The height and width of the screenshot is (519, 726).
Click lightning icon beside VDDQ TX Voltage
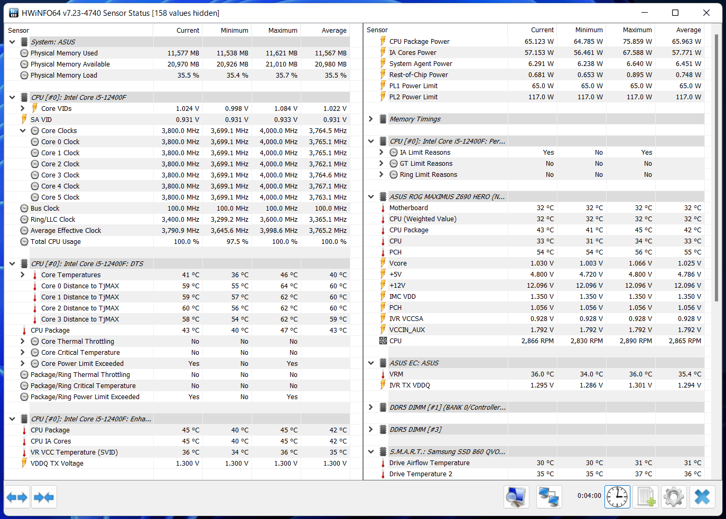[24, 463]
